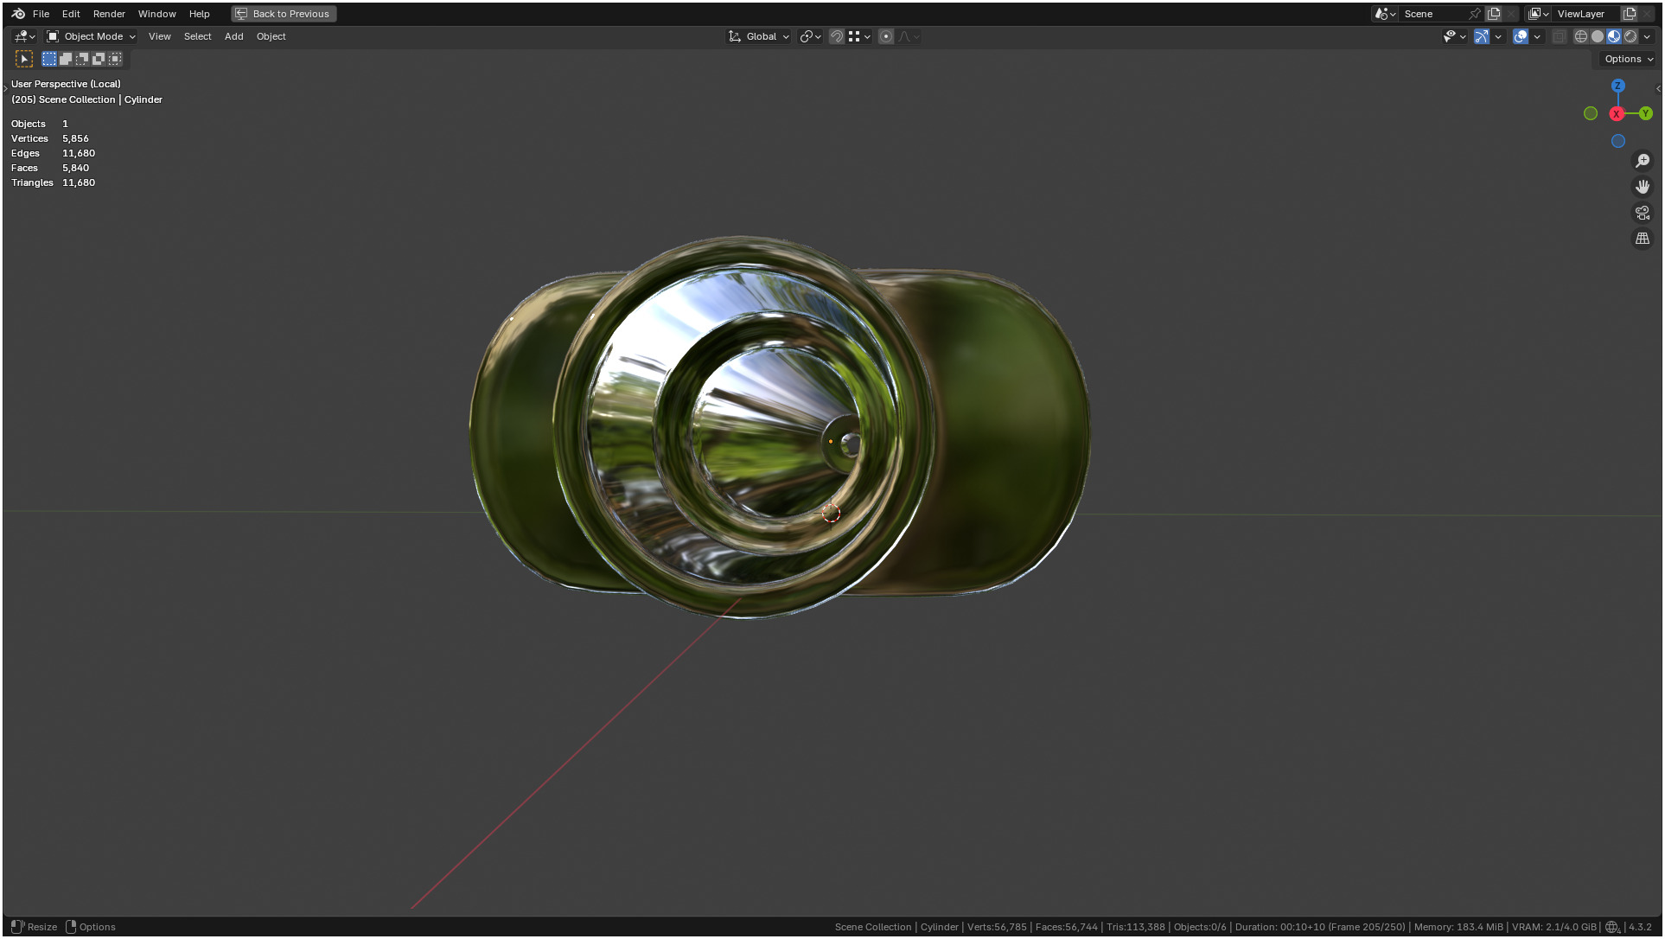Select rendered viewport shading
Image resolution: width=1665 pixels, height=939 pixels.
[x=1630, y=36]
